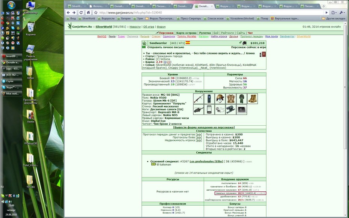349x218 pixels.
Task: Open the Kitten desktop folder
Action: coord(30,73)
